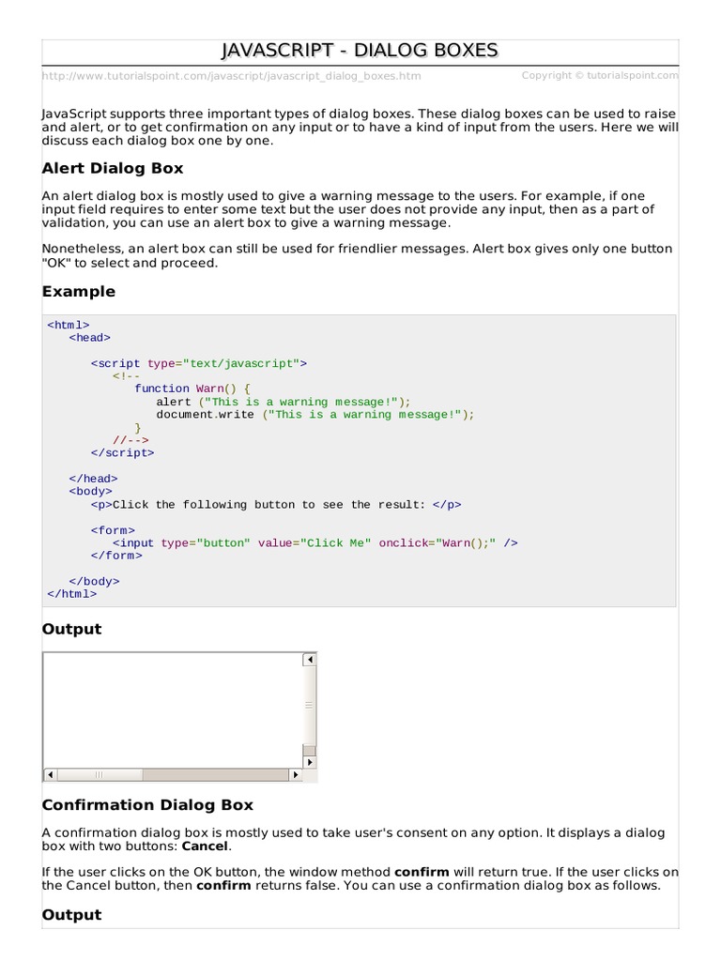The width and height of the screenshot is (721, 961).
Task: Click the script type="text/javascript" tag line
Action: point(199,363)
